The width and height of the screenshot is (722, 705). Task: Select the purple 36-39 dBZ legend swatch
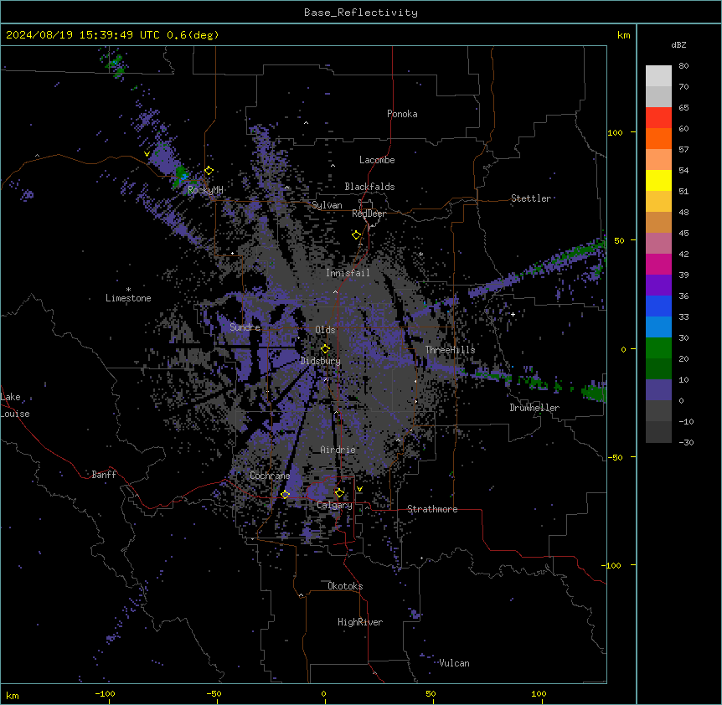[x=658, y=286]
